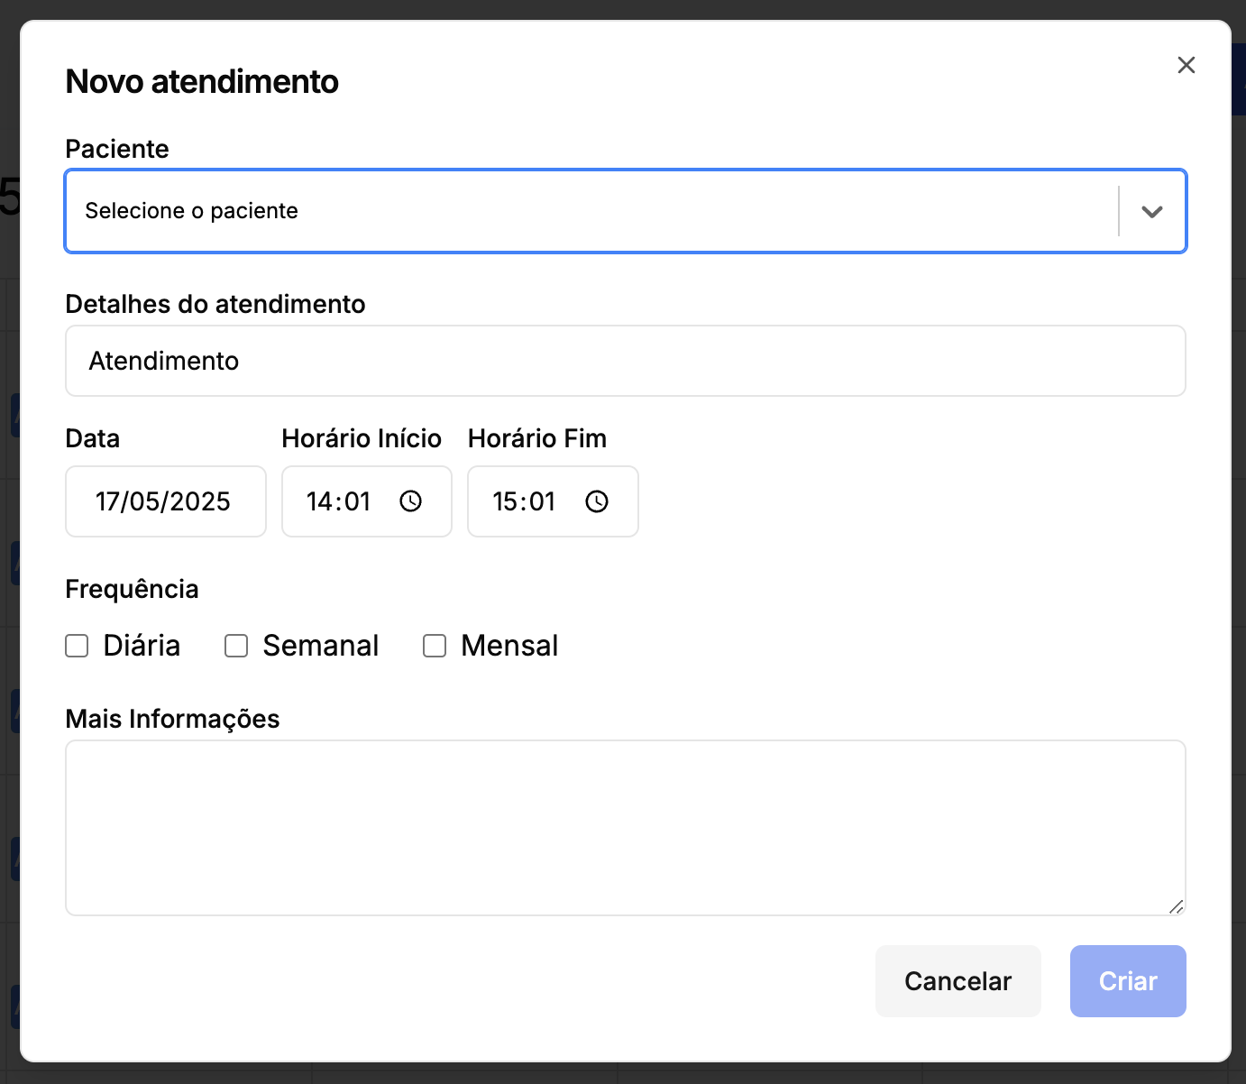Screen dimensions: 1246x1084
Task: Select the hour value in Horário Fim
Action: coord(505,501)
